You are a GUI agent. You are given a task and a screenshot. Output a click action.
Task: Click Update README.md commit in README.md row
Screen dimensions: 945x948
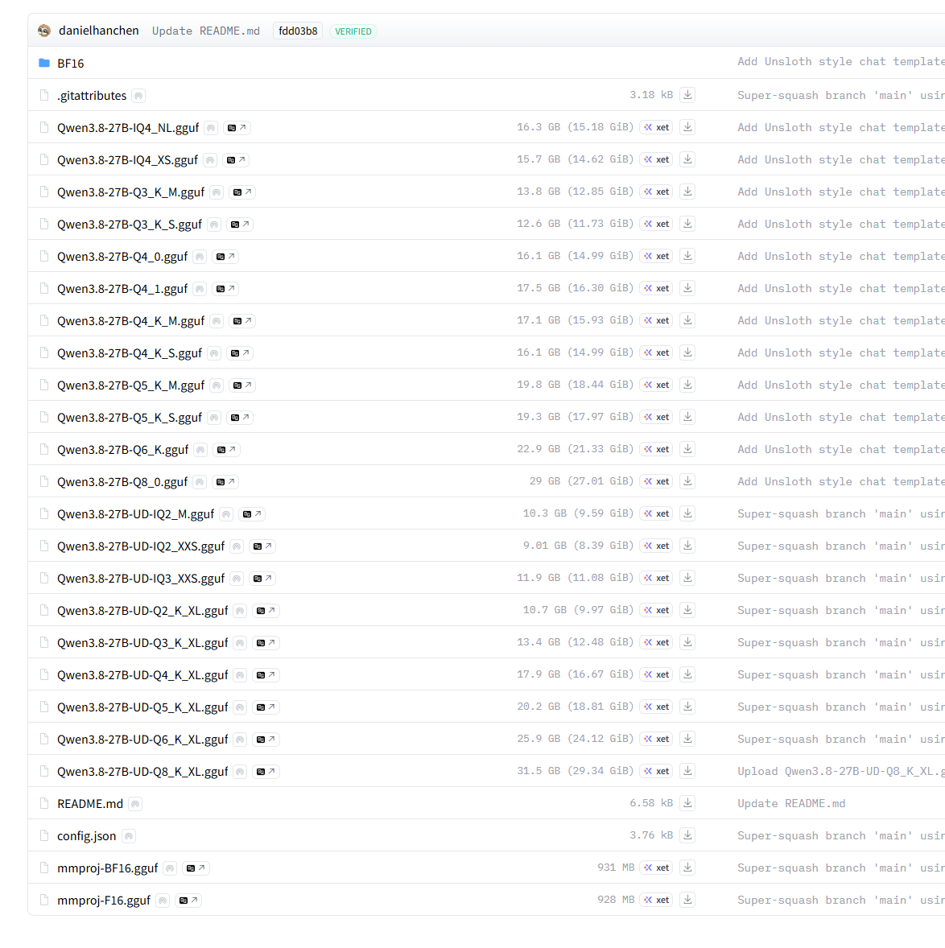[x=791, y=803]
